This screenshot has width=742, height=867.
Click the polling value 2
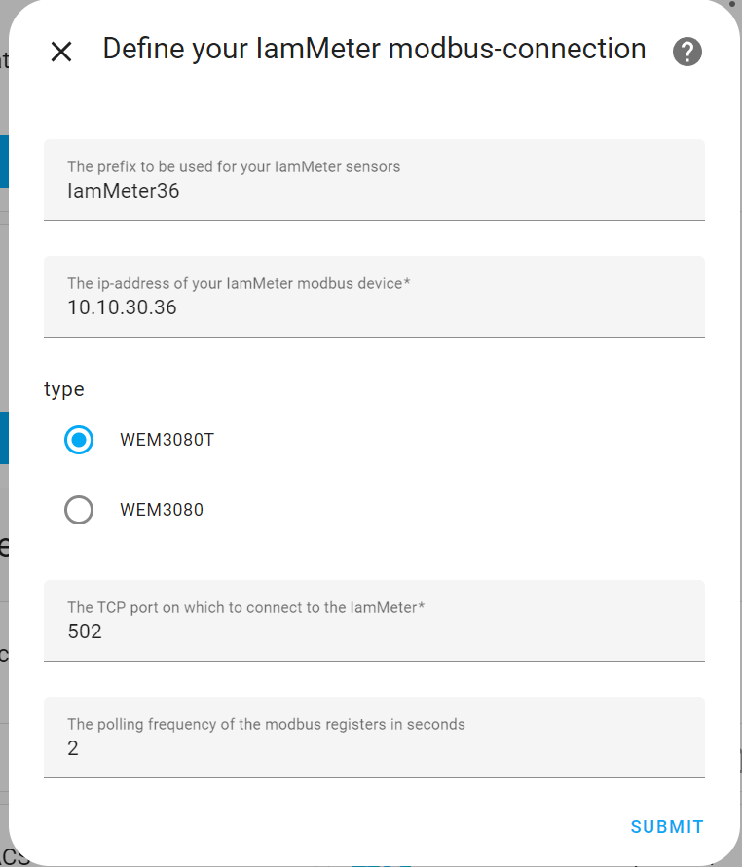(x=73, y=748)
